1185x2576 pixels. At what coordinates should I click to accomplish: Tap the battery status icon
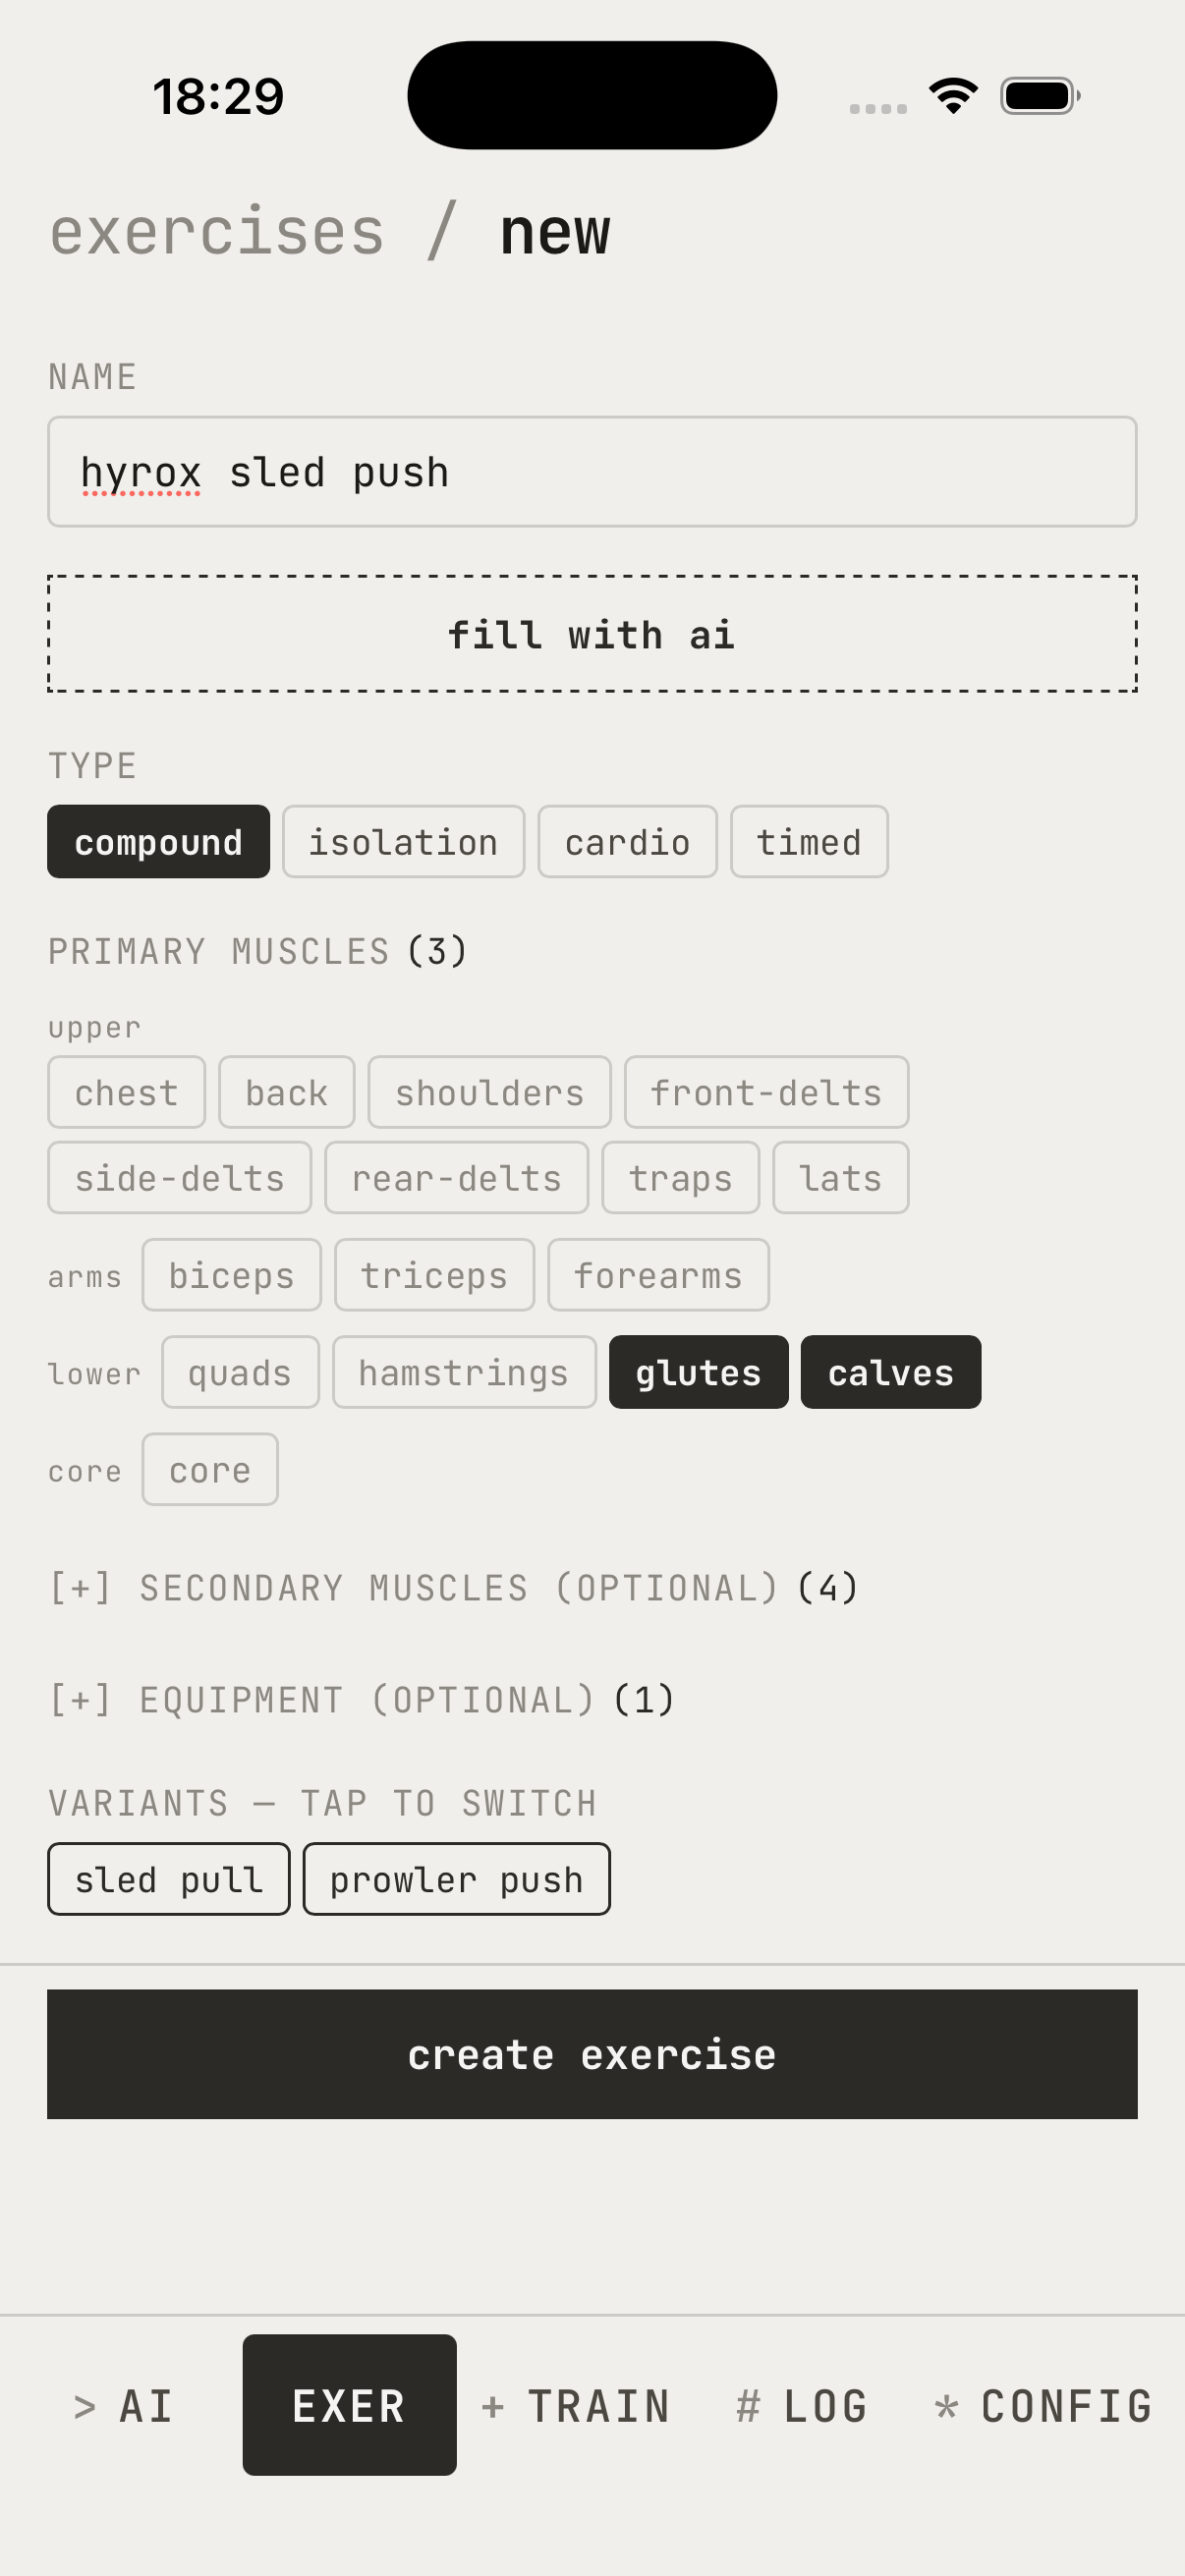pos(1039,96)
